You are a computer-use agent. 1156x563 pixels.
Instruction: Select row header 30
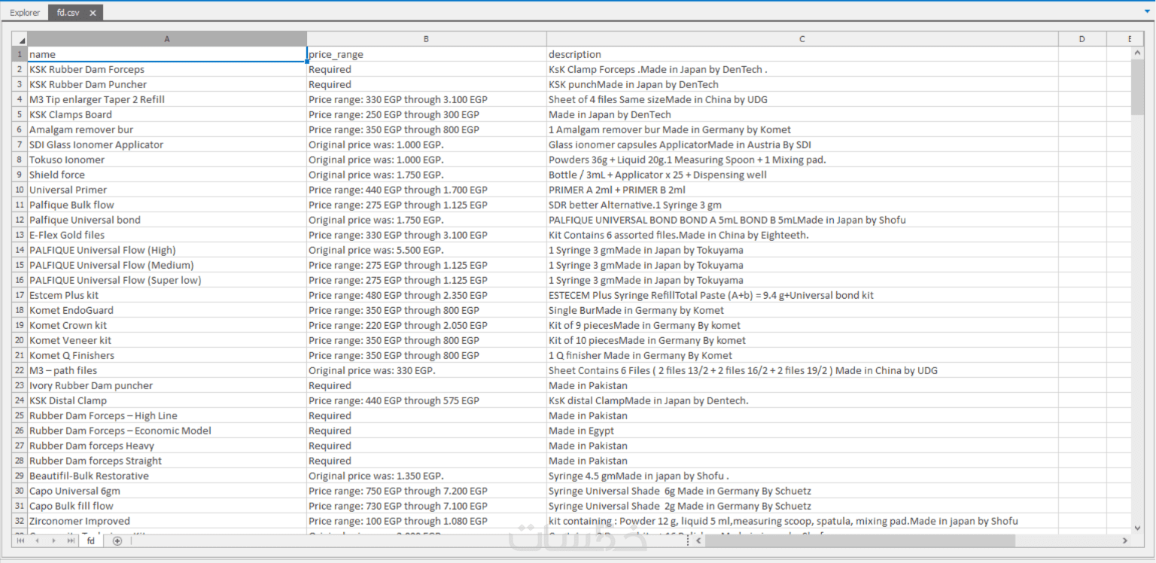click(x=19, y=491)
